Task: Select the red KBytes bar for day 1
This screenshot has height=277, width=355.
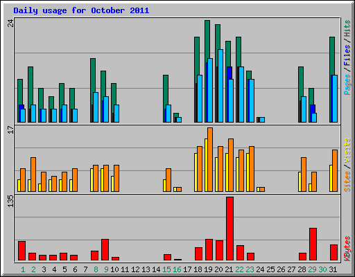Action: [22, 251]
